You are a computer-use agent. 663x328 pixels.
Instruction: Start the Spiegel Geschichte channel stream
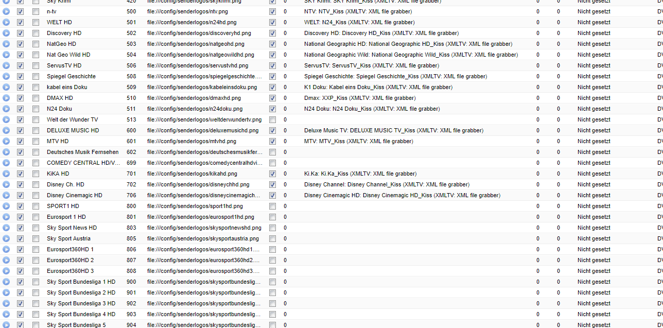(x=6, y=76)
